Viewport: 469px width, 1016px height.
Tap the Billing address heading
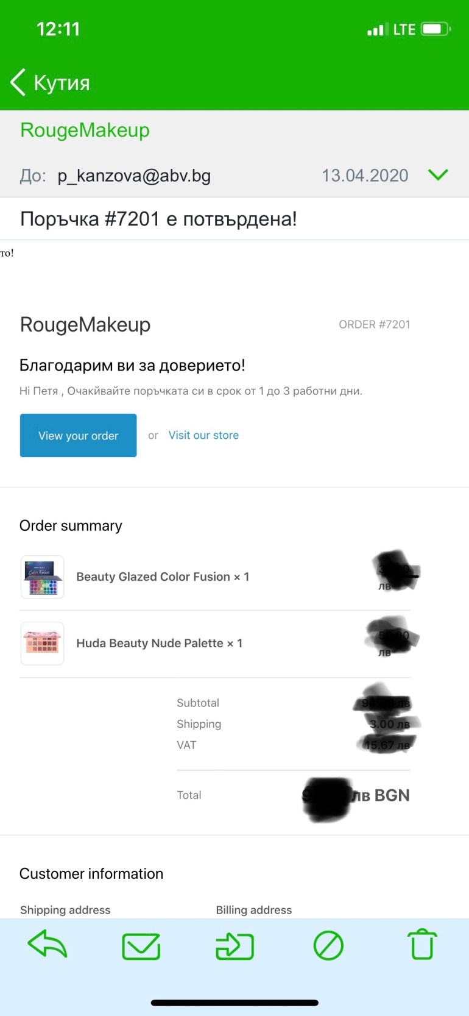click(254, 910)
